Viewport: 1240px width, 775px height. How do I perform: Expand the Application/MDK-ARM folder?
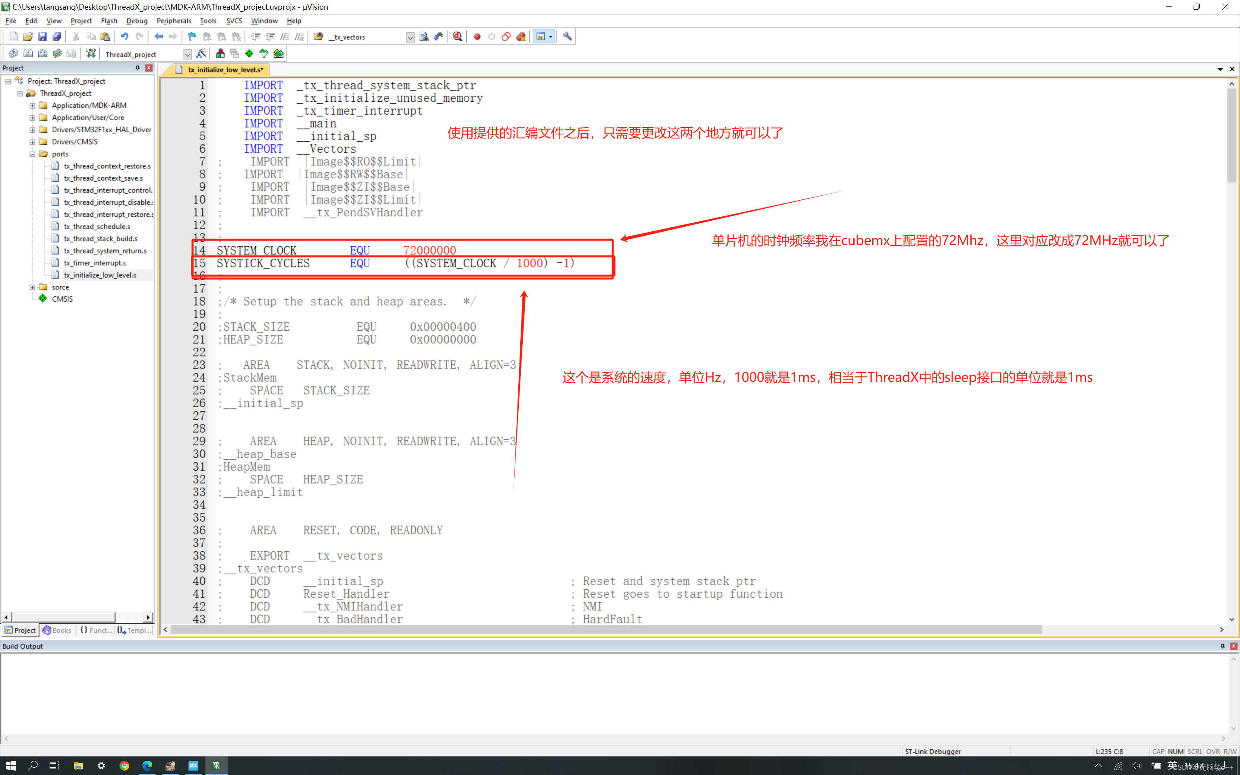pyautogui.click(x=32, y=106)
